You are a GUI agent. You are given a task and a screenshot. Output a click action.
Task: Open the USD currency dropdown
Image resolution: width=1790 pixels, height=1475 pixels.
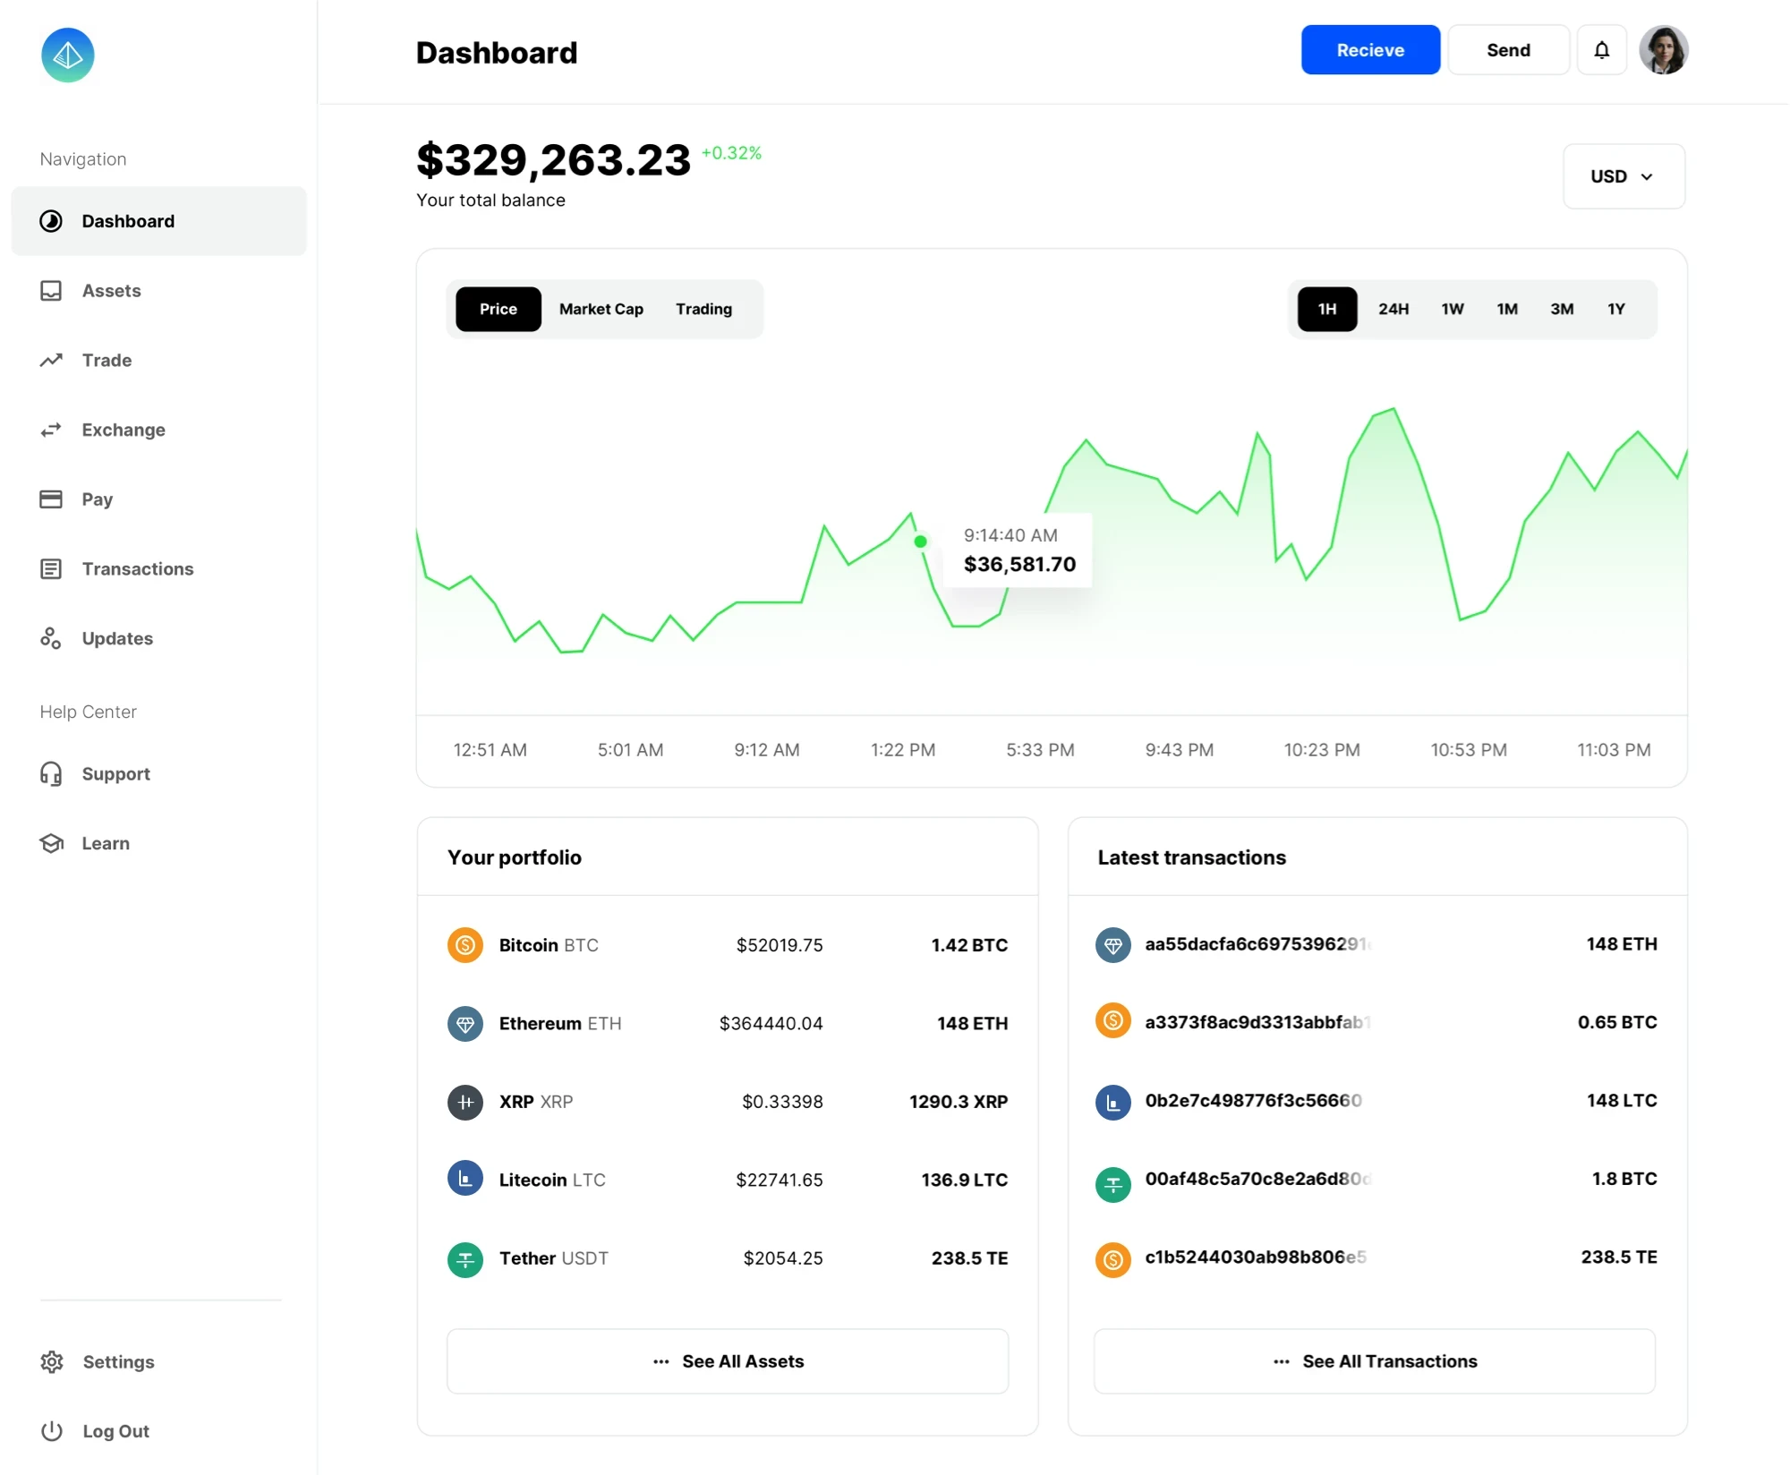[1623, 176]
